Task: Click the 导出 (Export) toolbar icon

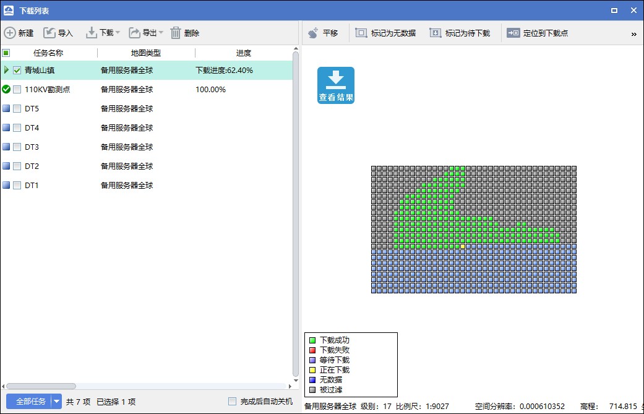Action: coord(134,33)
